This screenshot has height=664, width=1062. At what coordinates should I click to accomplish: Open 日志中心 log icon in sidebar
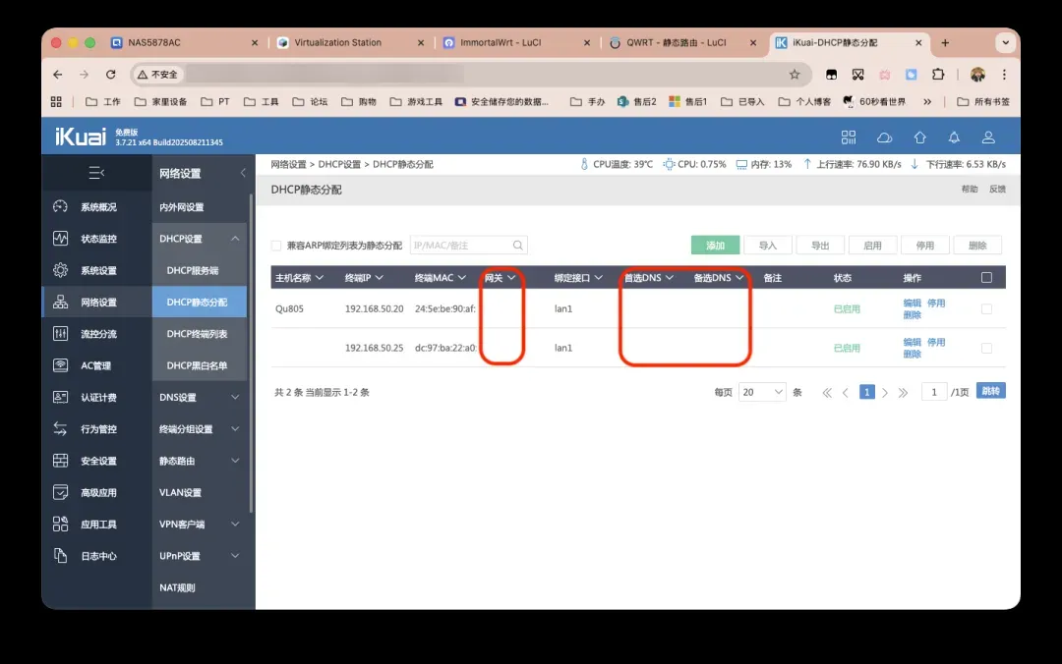(x=61, y=556)
